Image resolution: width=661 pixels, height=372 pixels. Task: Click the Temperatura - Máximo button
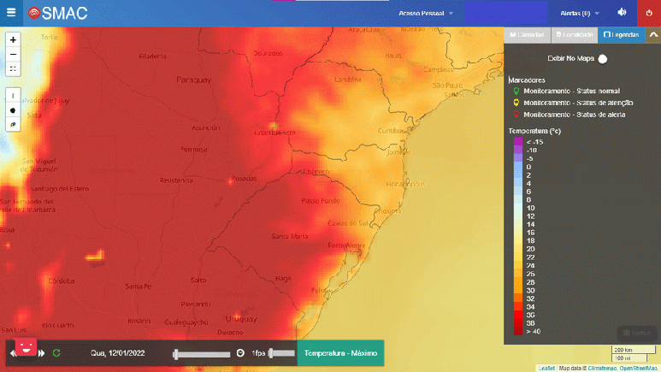tap(340, 353)
